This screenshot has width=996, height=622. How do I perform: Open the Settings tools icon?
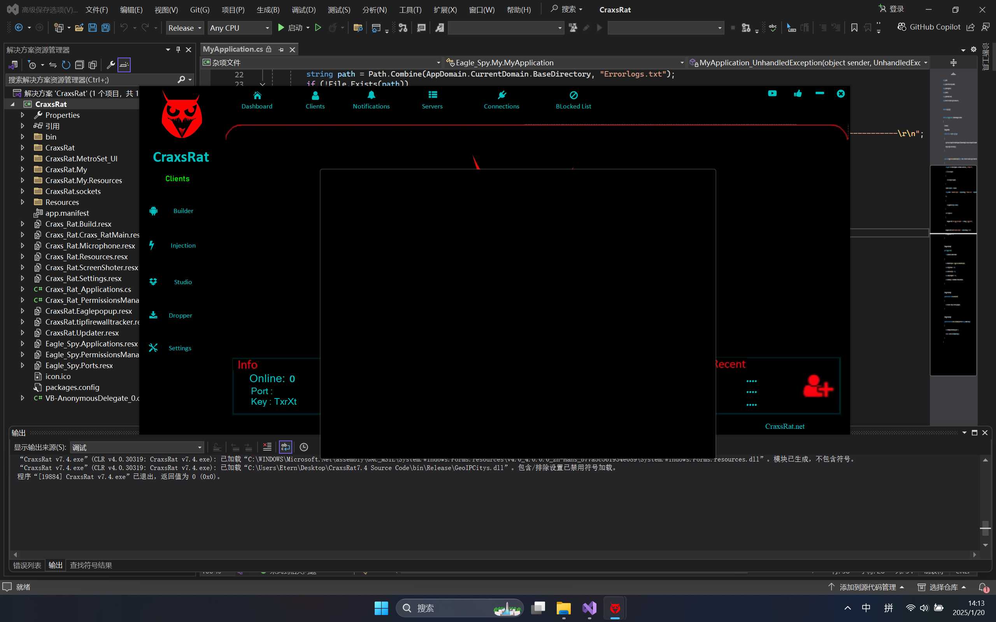click(153, 348)
